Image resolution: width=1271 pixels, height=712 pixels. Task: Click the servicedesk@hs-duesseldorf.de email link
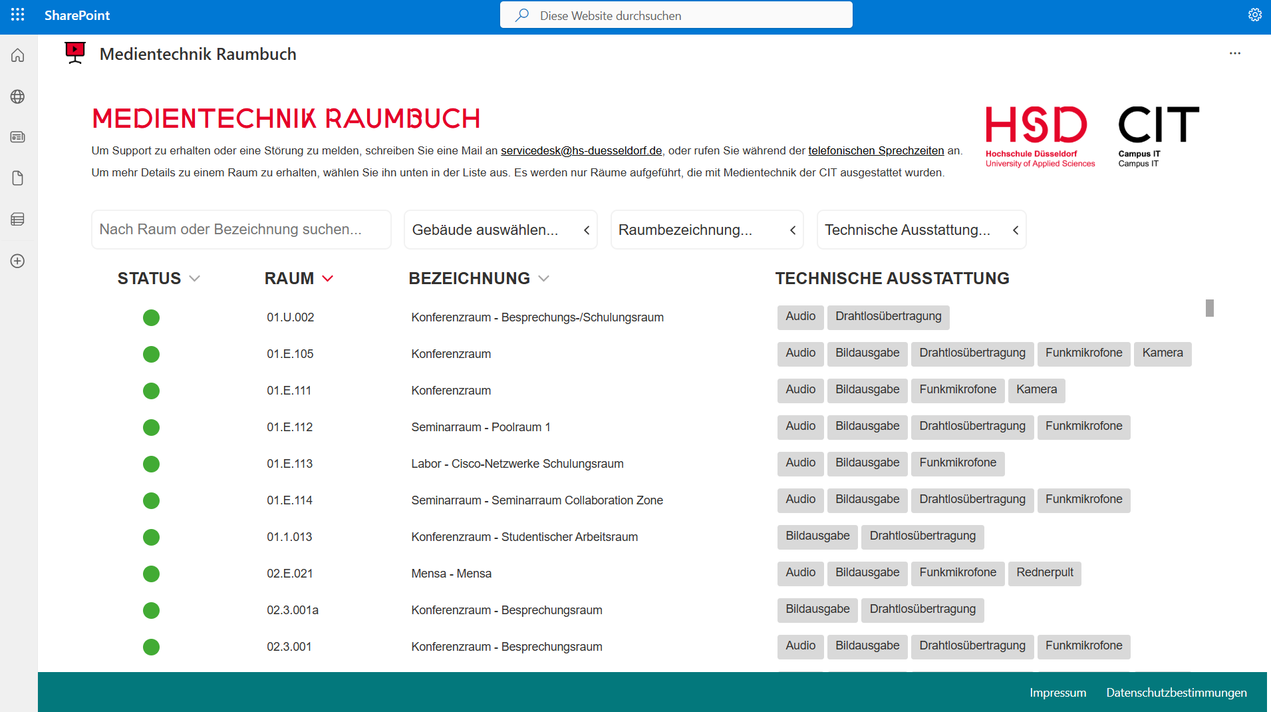click(581, 150)
